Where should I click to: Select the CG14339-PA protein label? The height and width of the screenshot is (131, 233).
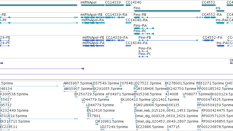pyautogui.click(x=117, y=38)
